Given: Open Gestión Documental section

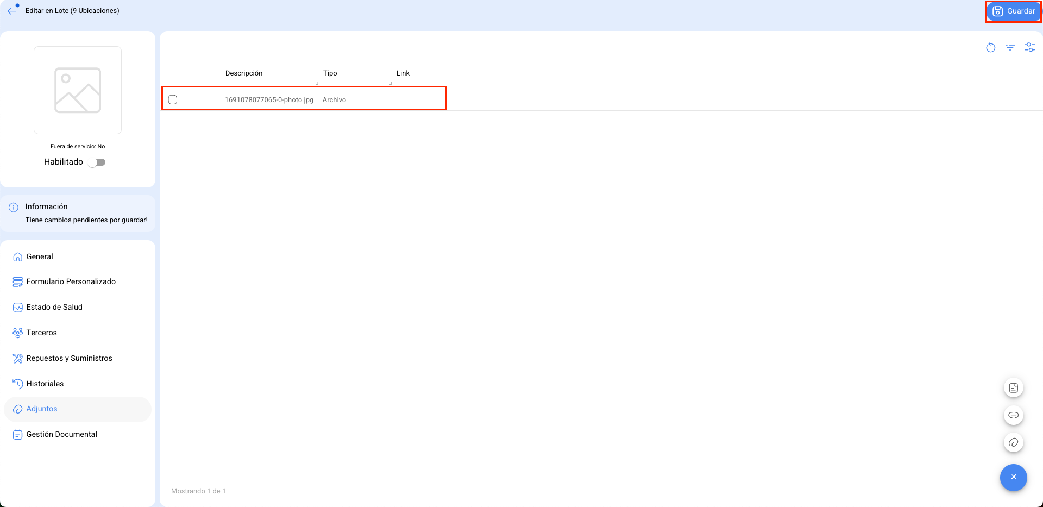Looking at the screenshot, I should [61, 434].
